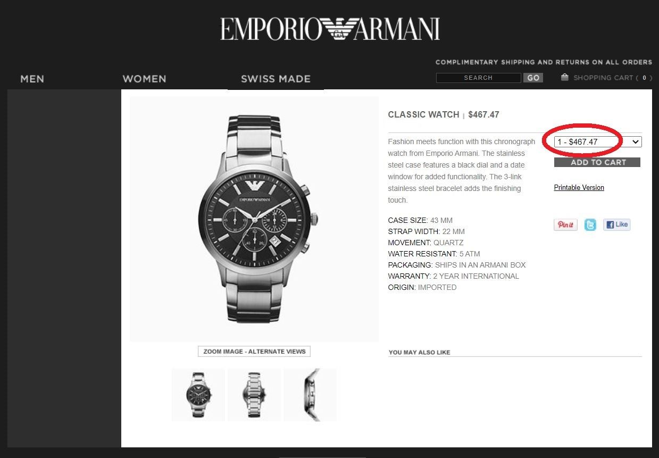Open the MEN menu
Viewport: 659px width, 458px height.
32,79
